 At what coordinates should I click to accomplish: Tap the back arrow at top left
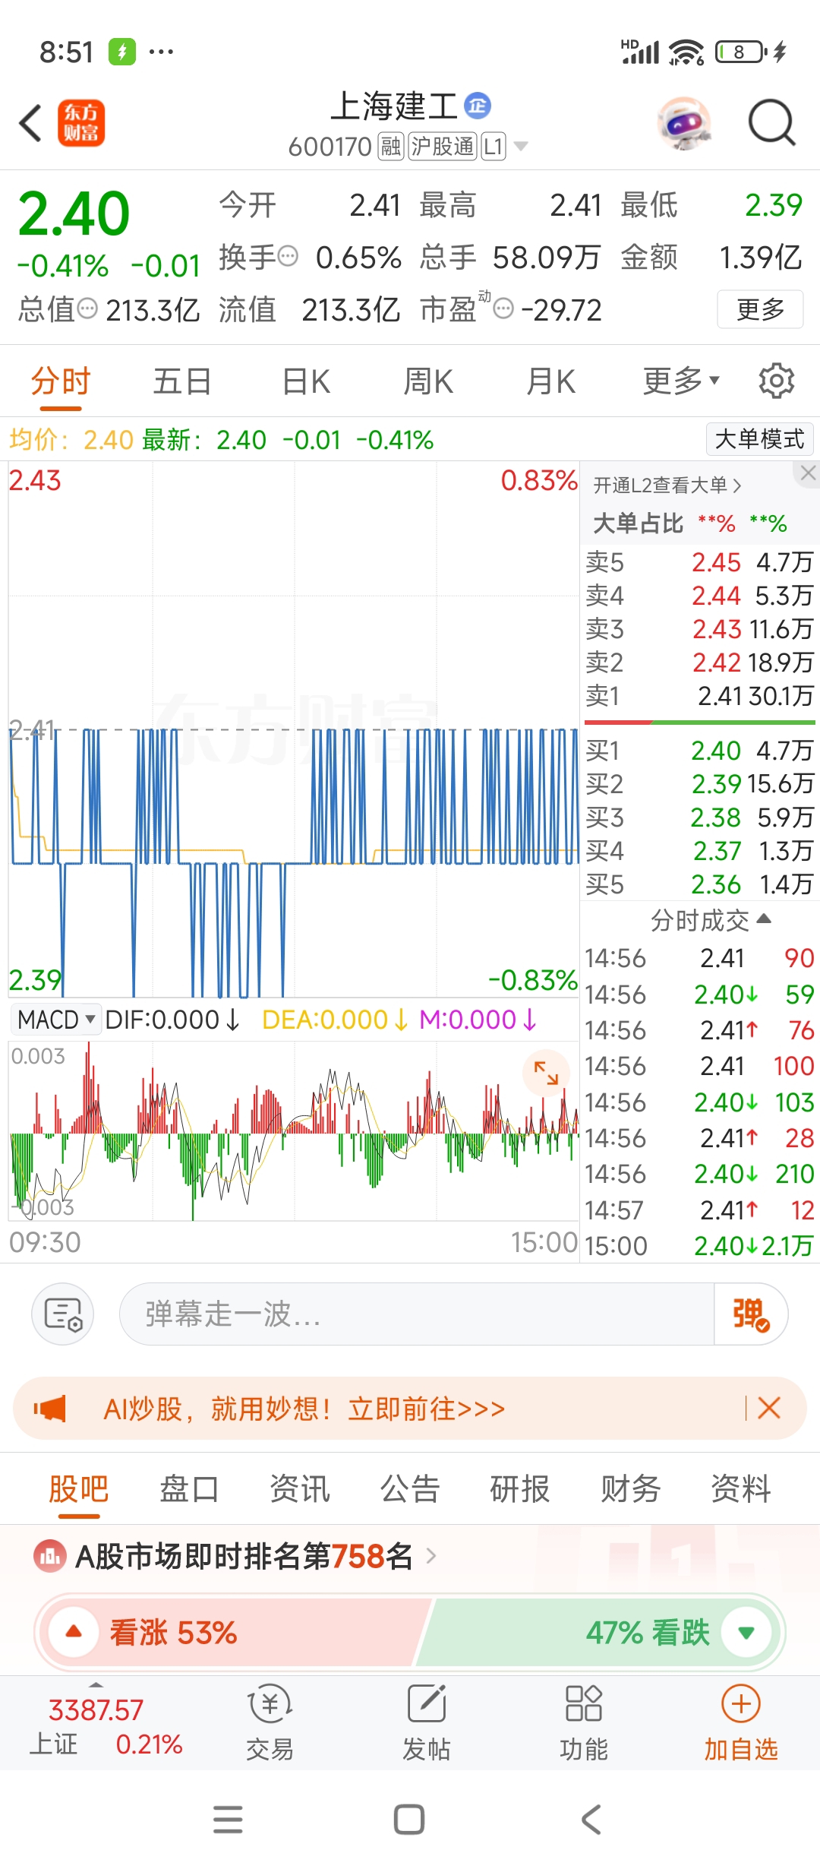click(30, 123)
